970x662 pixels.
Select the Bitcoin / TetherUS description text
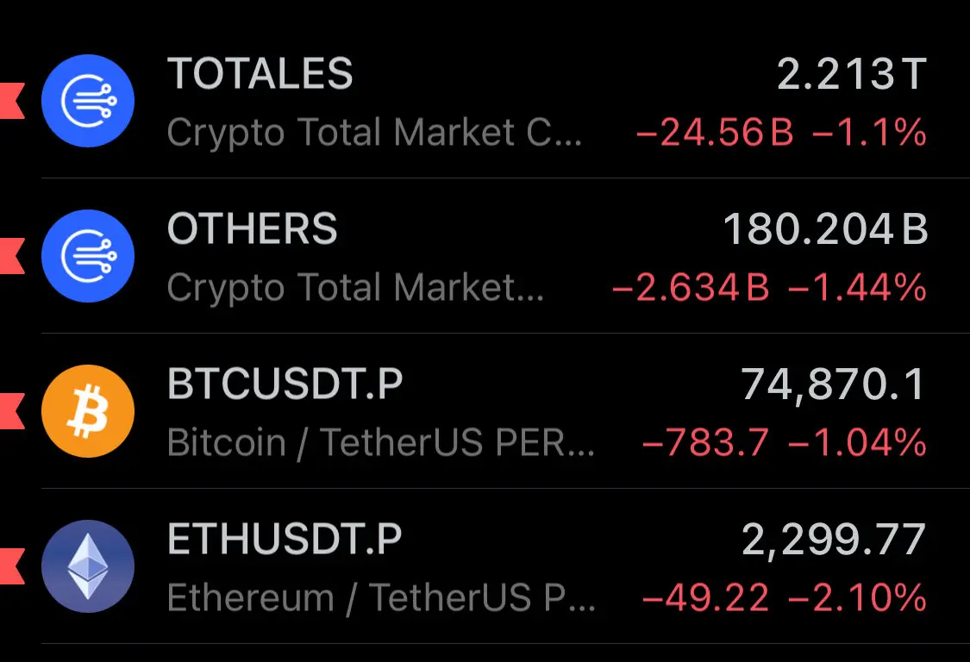click(381, 443)
